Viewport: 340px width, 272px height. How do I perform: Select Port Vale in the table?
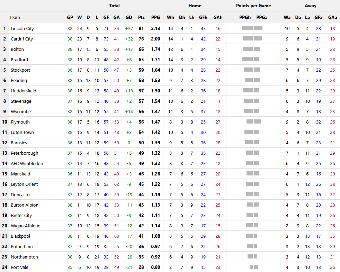(x=19, y=268)
